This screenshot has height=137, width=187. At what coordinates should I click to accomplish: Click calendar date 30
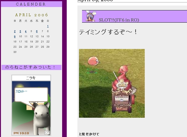(15, 52)
